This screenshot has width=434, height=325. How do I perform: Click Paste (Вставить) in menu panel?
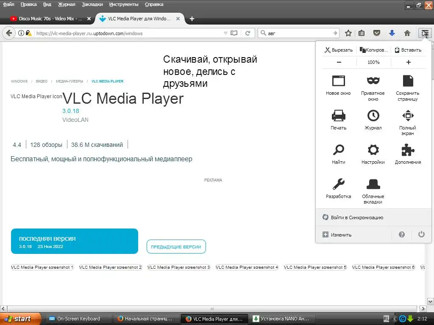tap(408, 50)
